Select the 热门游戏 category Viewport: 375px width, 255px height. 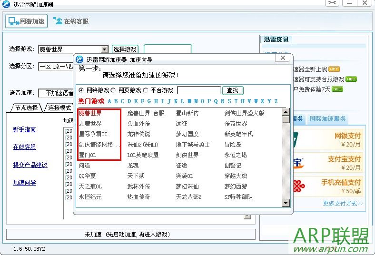tap(91, 101)
